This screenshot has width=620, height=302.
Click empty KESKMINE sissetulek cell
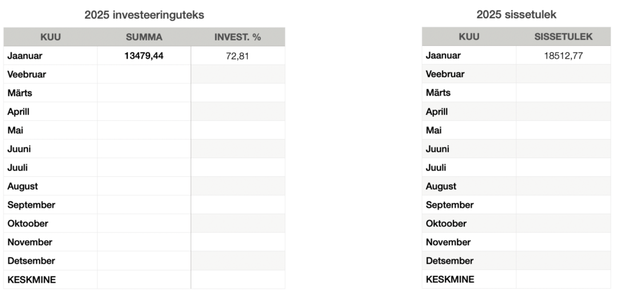[563, 280]
